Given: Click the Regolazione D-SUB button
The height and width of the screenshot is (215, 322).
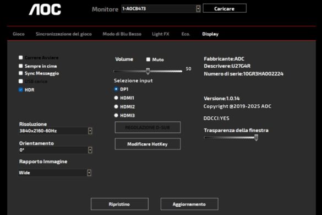Looking at the screenshot, I should 148,127.
